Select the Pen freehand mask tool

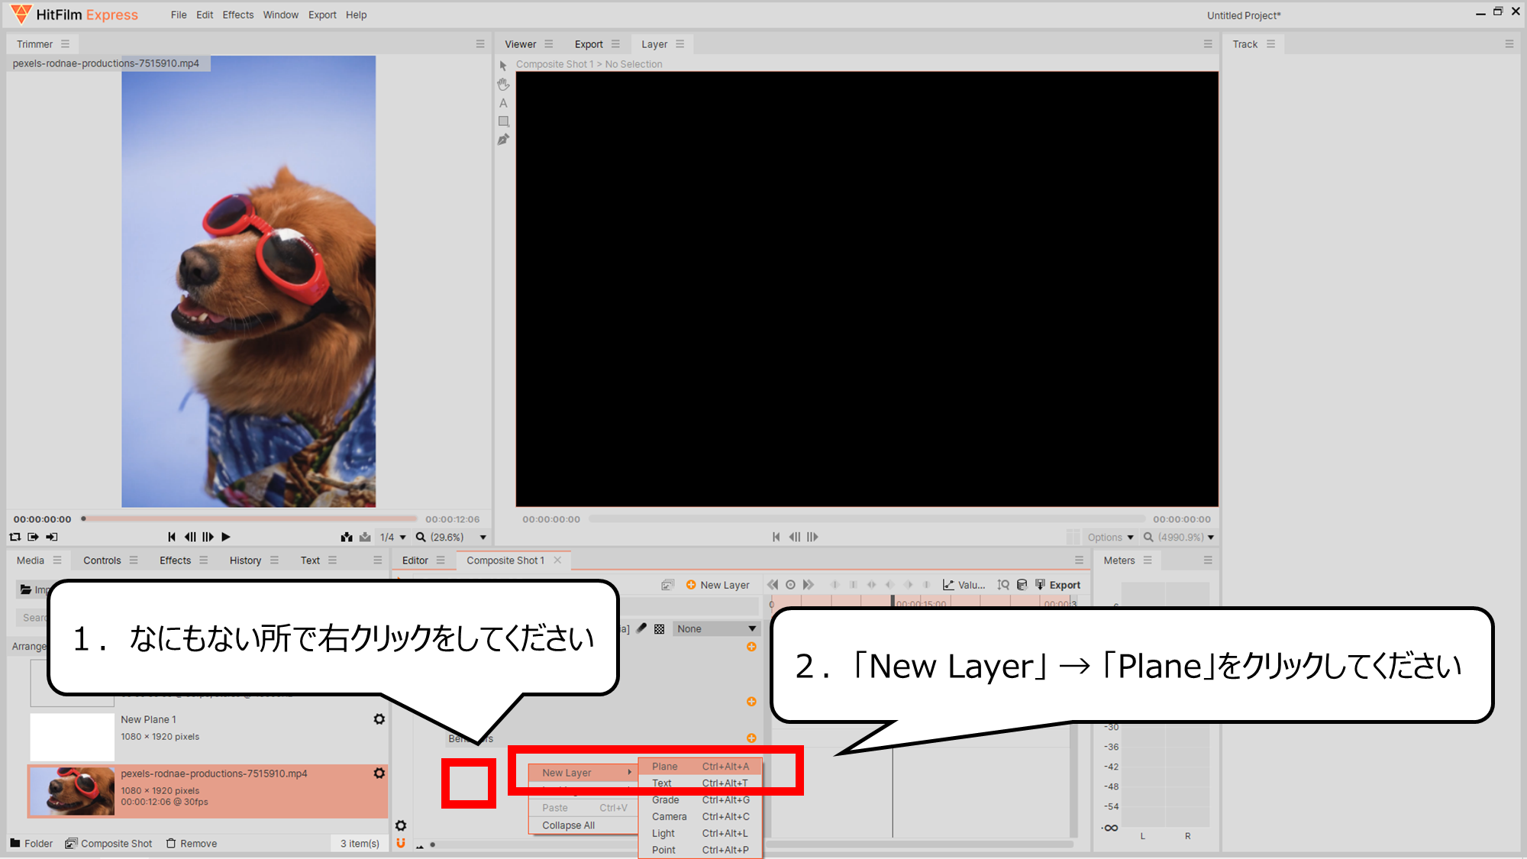503,140
